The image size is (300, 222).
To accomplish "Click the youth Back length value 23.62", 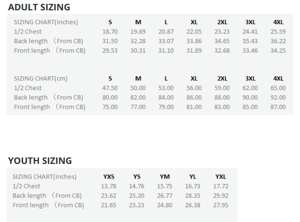I will pyautogui.click(x=109, y=195).
